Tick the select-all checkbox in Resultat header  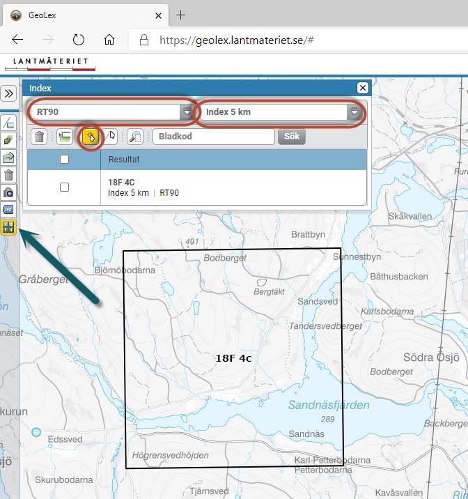(x=65, y=159)
